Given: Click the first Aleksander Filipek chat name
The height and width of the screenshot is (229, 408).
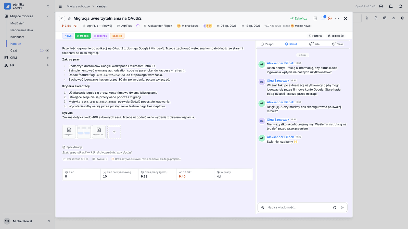Looking at the screenshot, I should coord(280,63).
